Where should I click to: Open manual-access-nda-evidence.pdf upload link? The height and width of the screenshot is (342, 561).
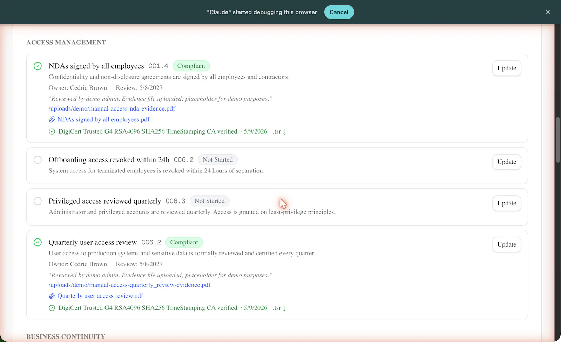112,108
